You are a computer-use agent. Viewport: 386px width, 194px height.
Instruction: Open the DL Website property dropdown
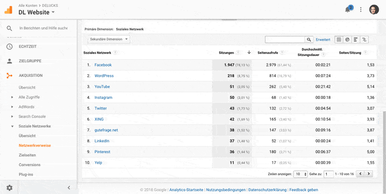click(x=37, y=13)
